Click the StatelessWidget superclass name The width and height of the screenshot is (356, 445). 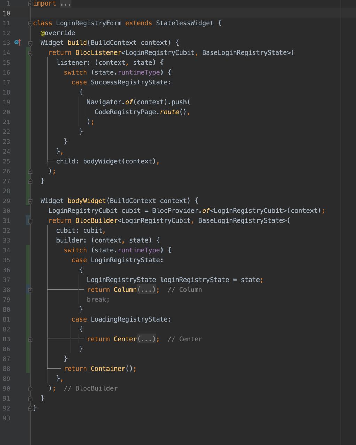click(185, 23)
